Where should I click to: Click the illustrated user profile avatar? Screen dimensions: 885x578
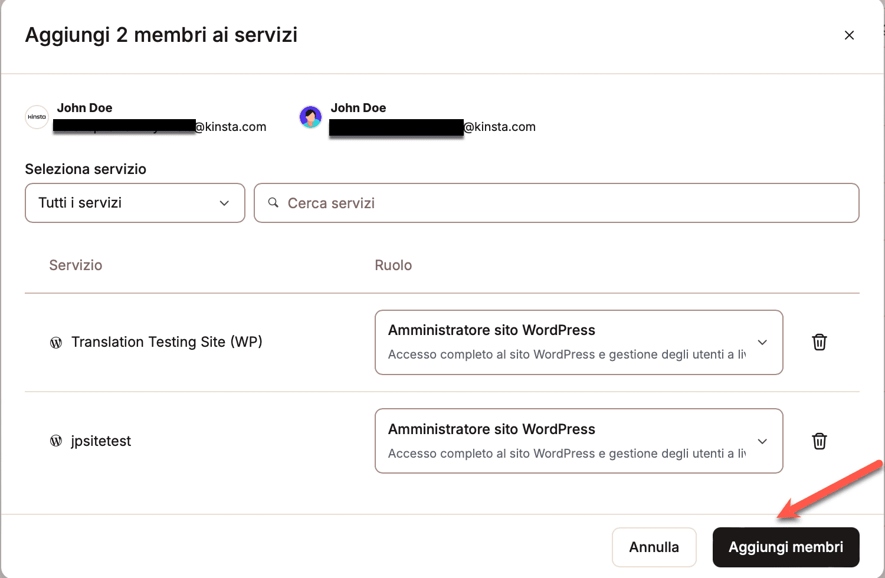point(310,117)
